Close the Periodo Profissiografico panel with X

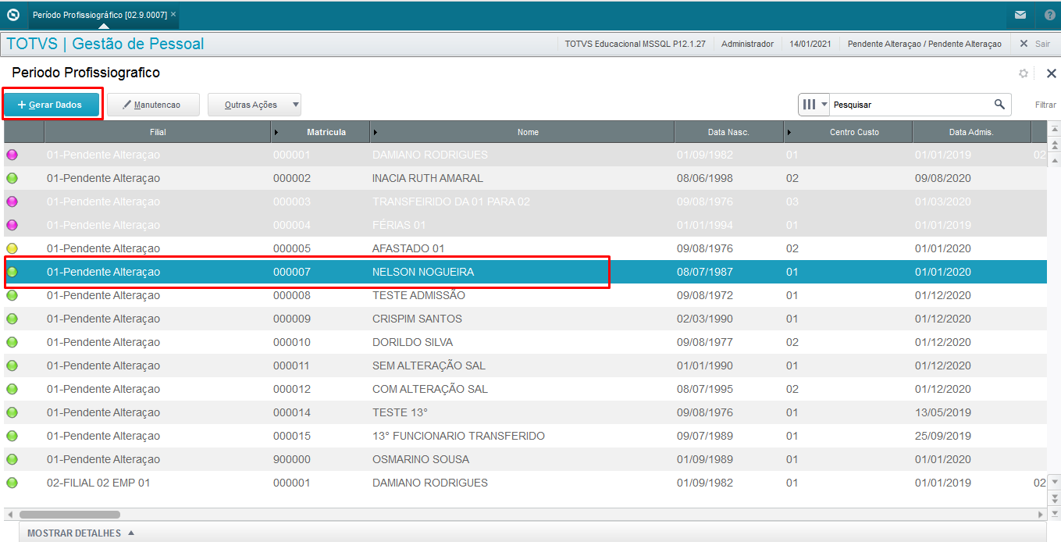(1051, 73)
